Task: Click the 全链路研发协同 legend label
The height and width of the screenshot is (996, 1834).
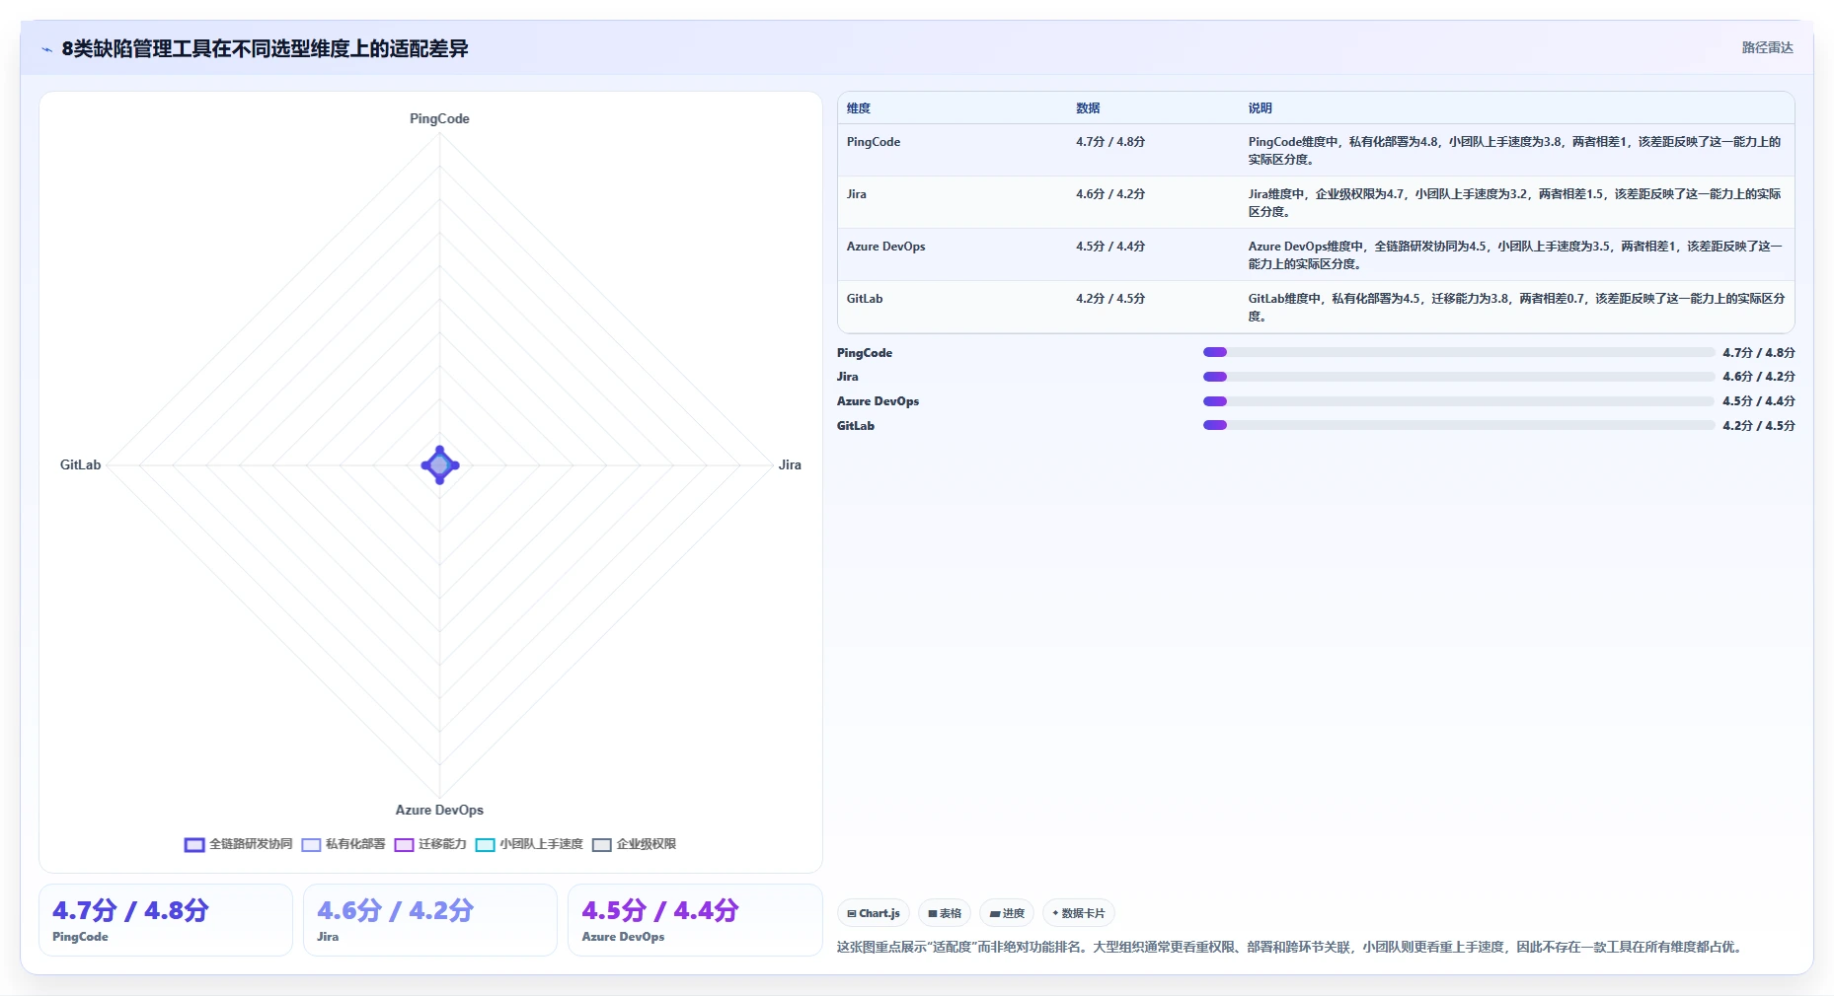Action: pos(251,844)
